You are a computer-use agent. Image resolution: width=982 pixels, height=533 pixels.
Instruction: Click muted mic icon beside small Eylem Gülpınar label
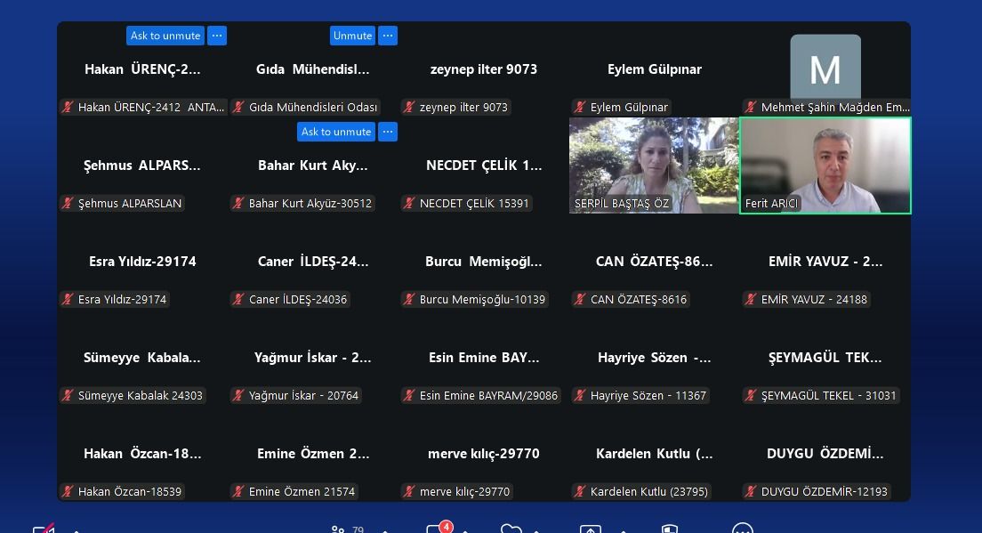tap(581, 107)
